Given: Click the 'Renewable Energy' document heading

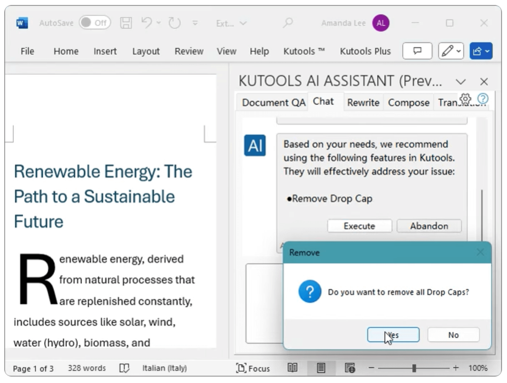Looking at the screenshot, I should [103, 197].
